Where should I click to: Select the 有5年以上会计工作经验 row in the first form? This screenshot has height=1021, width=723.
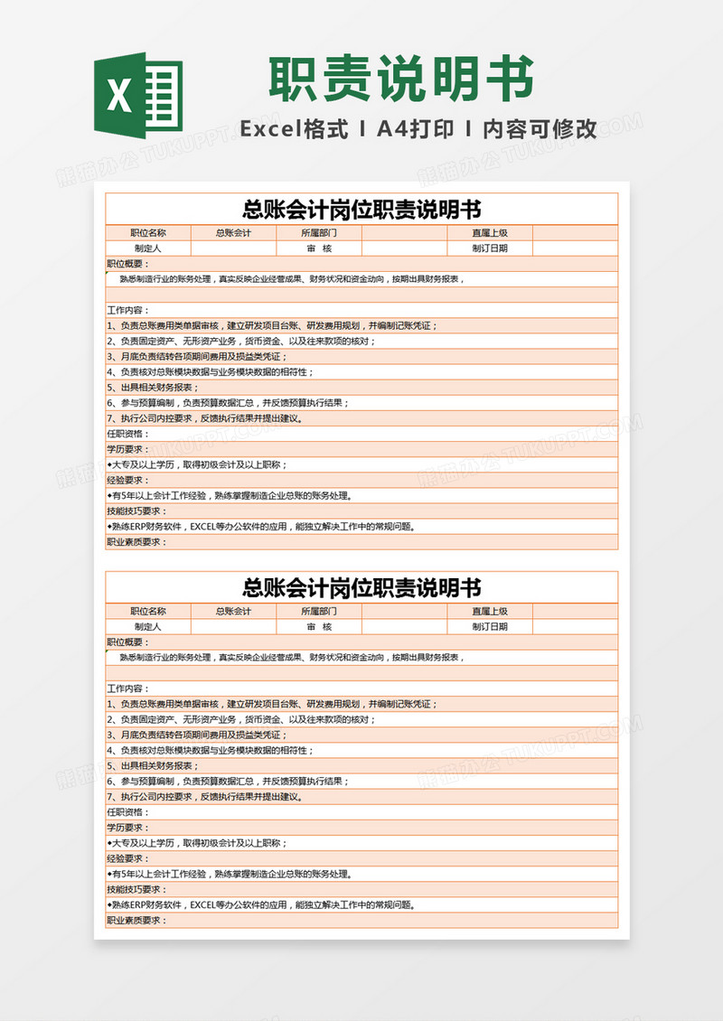pos(361,495)
